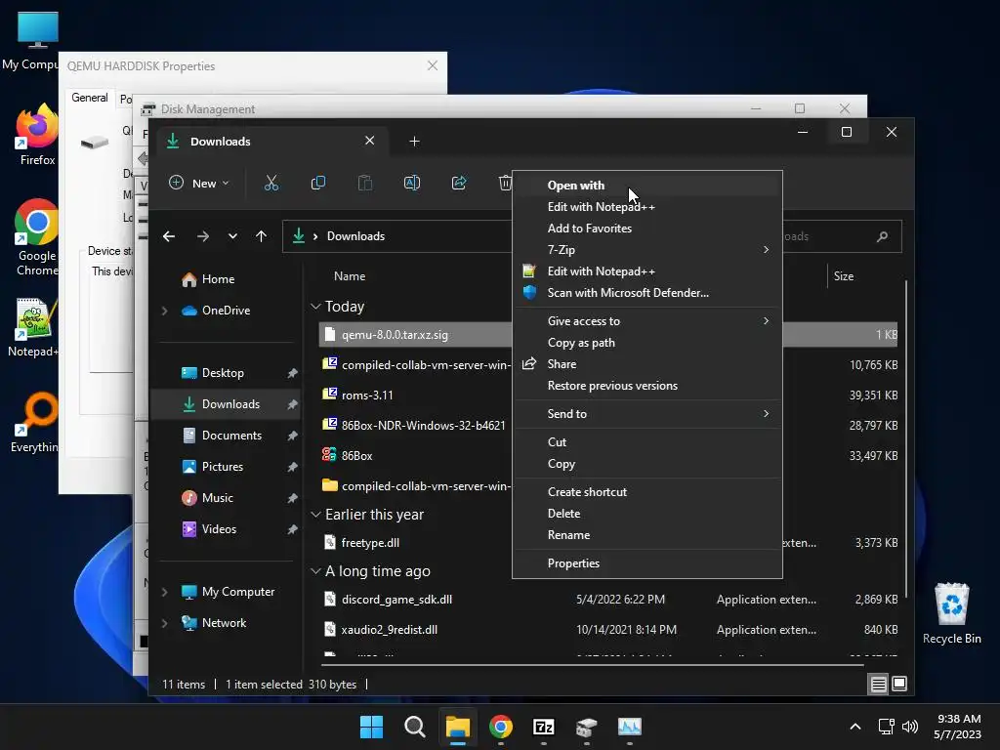Screen dimensions: 1000x750
Task: Choose Restore previous versions
Action: click(647, 386)
